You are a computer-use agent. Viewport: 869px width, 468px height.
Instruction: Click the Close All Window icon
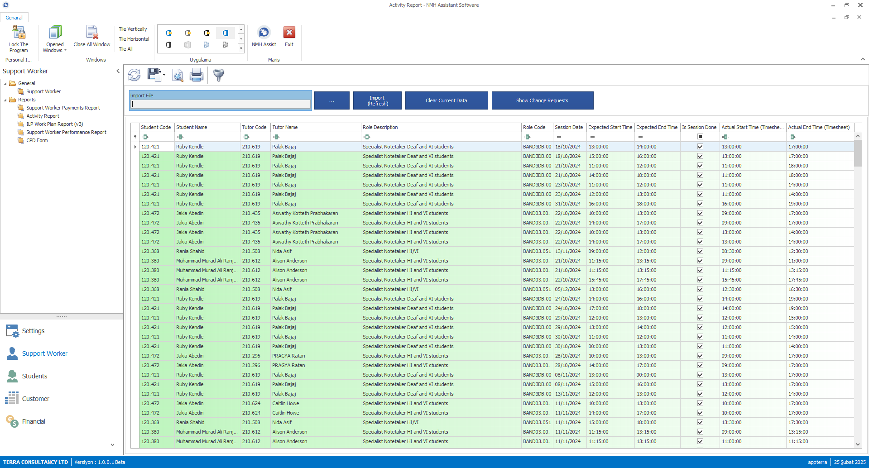point(92,33)
